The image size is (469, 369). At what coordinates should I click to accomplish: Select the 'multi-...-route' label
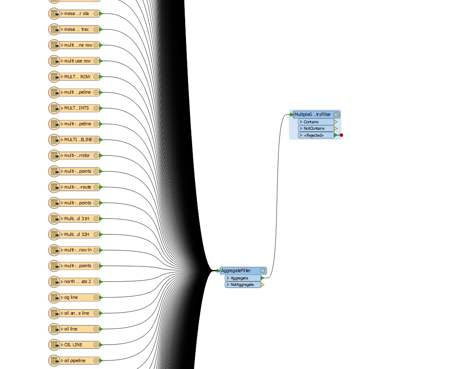point(78,187)
